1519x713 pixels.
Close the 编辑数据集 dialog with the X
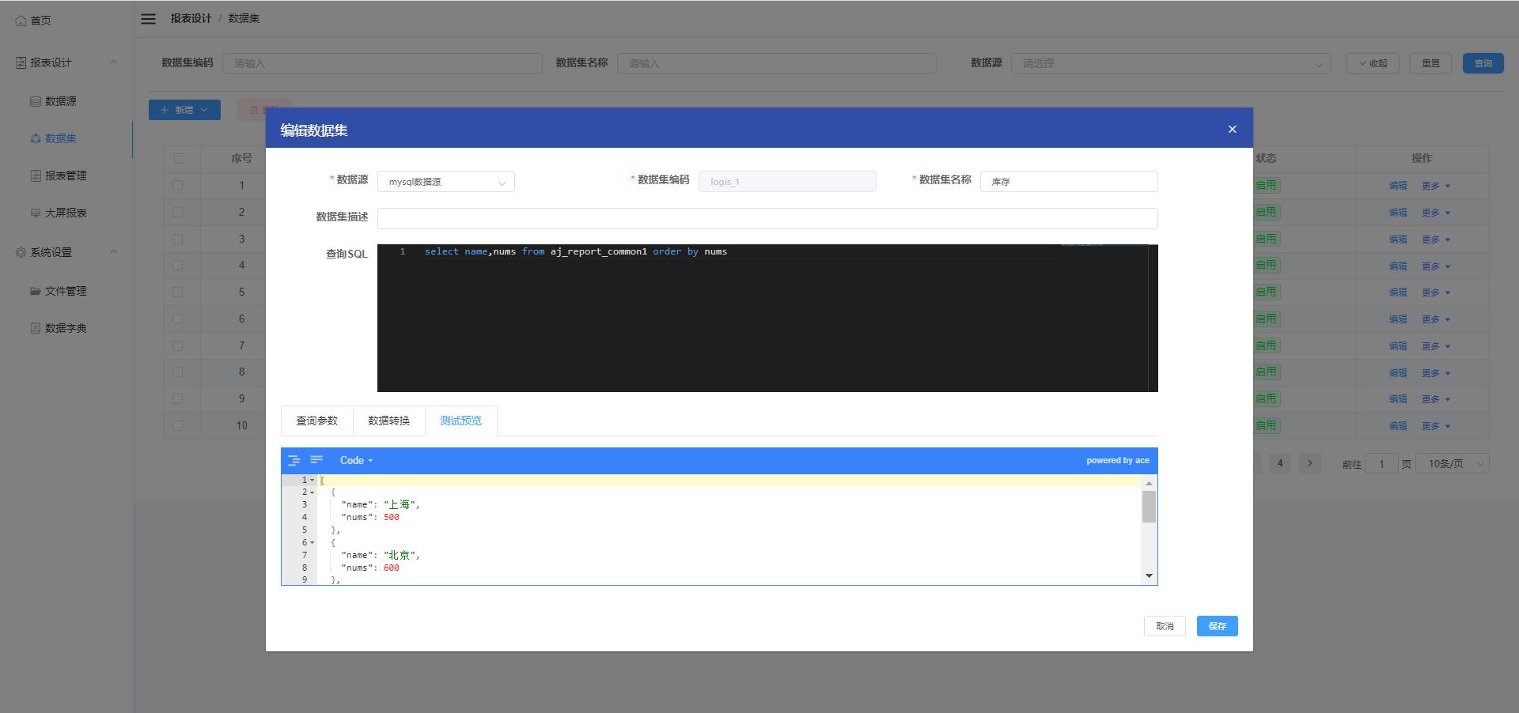(1232, 129)
